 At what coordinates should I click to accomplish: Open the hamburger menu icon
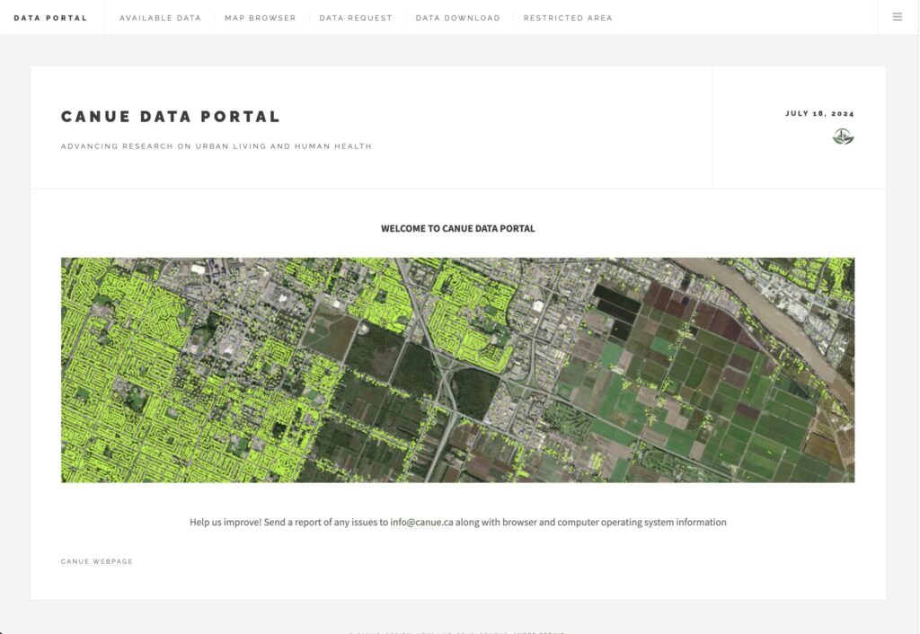[x=897, y=17]
